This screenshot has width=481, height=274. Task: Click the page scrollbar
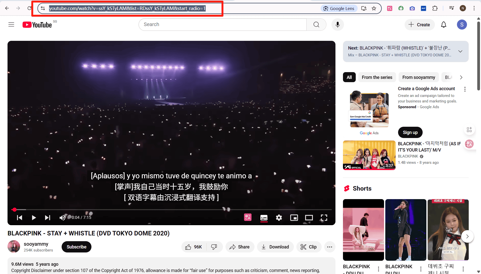[478, 56]
